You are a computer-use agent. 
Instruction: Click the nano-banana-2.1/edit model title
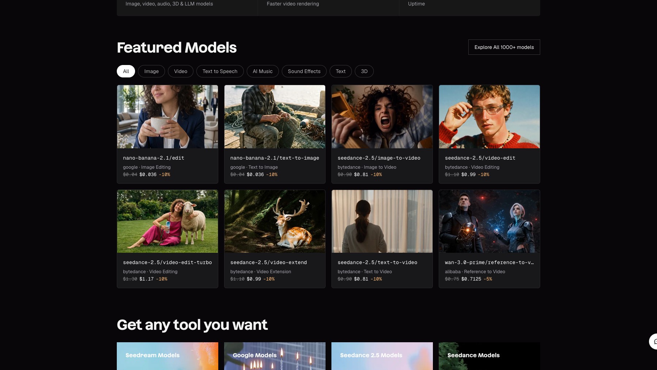[x=154, y=158]
